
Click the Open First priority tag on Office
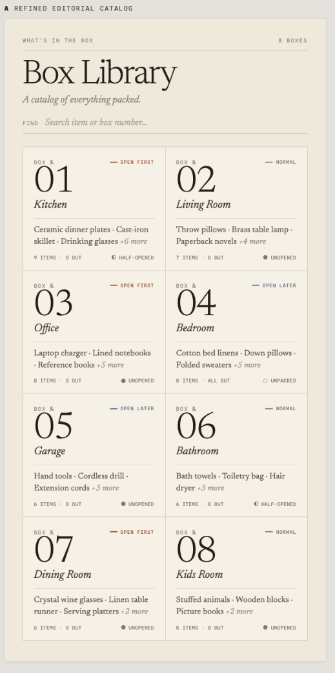(x=132, y=285)
